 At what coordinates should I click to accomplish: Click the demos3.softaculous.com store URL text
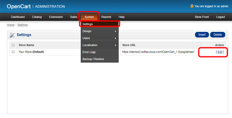click(158, 52)
